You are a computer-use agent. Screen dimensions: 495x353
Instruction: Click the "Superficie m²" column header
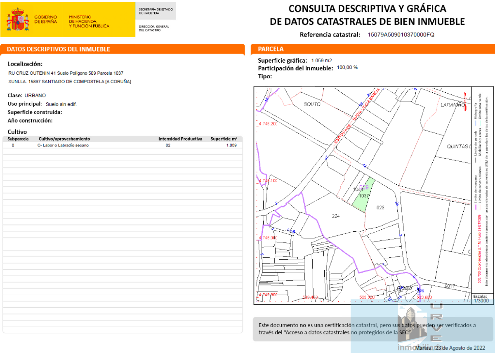point(224,139)
